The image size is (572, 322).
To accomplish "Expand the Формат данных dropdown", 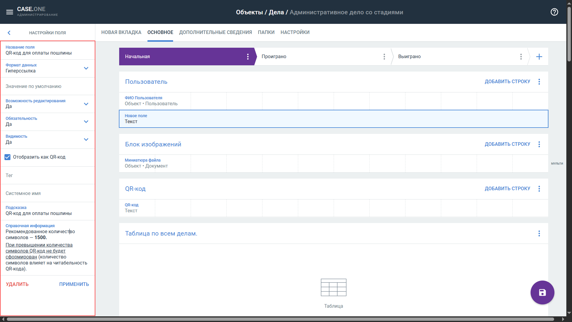I will point(86,68).
